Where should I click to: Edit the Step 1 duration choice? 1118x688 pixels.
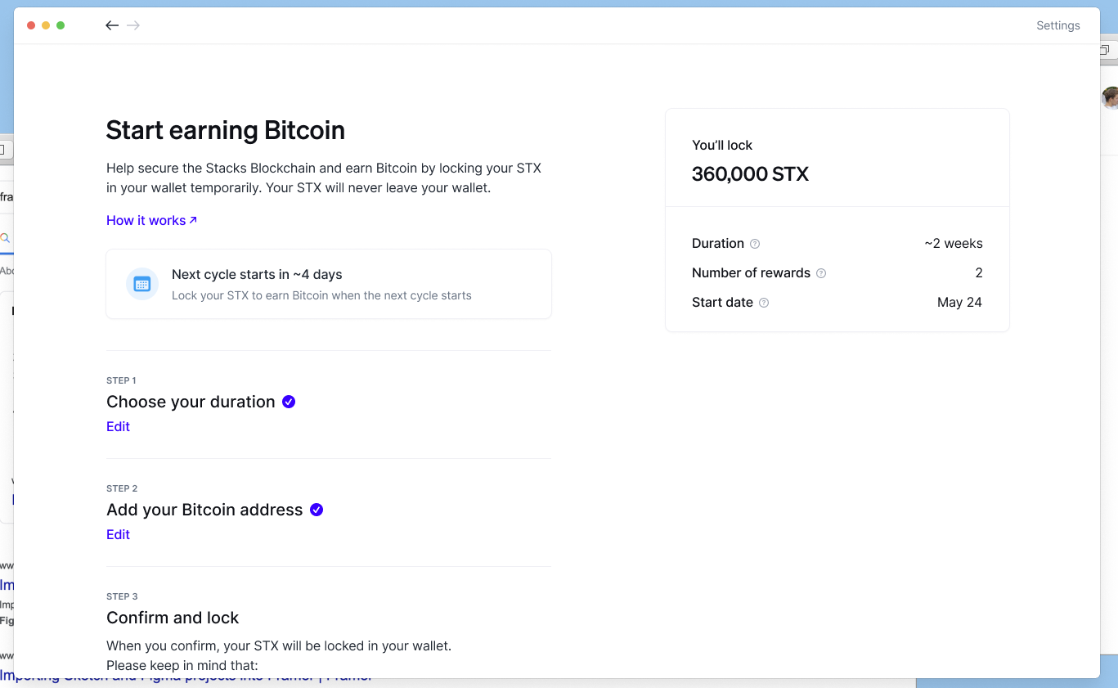point(118,426)
